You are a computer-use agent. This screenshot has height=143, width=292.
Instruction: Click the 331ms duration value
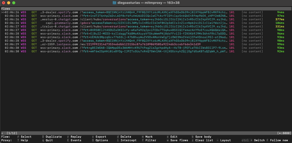[x=280, y=26]
